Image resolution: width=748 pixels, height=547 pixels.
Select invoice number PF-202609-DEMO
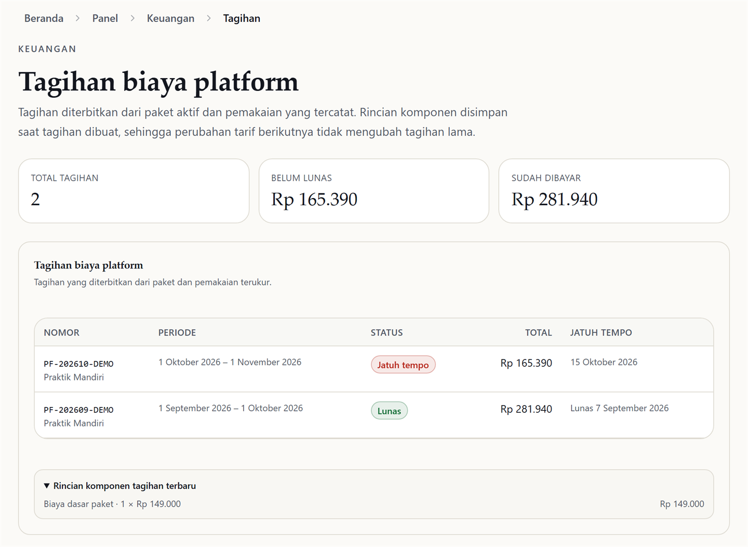(78, 410)
